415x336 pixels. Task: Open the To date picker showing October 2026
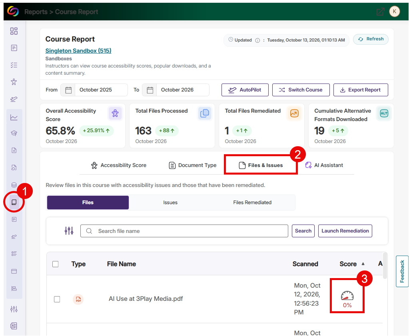tap(176, 90)
